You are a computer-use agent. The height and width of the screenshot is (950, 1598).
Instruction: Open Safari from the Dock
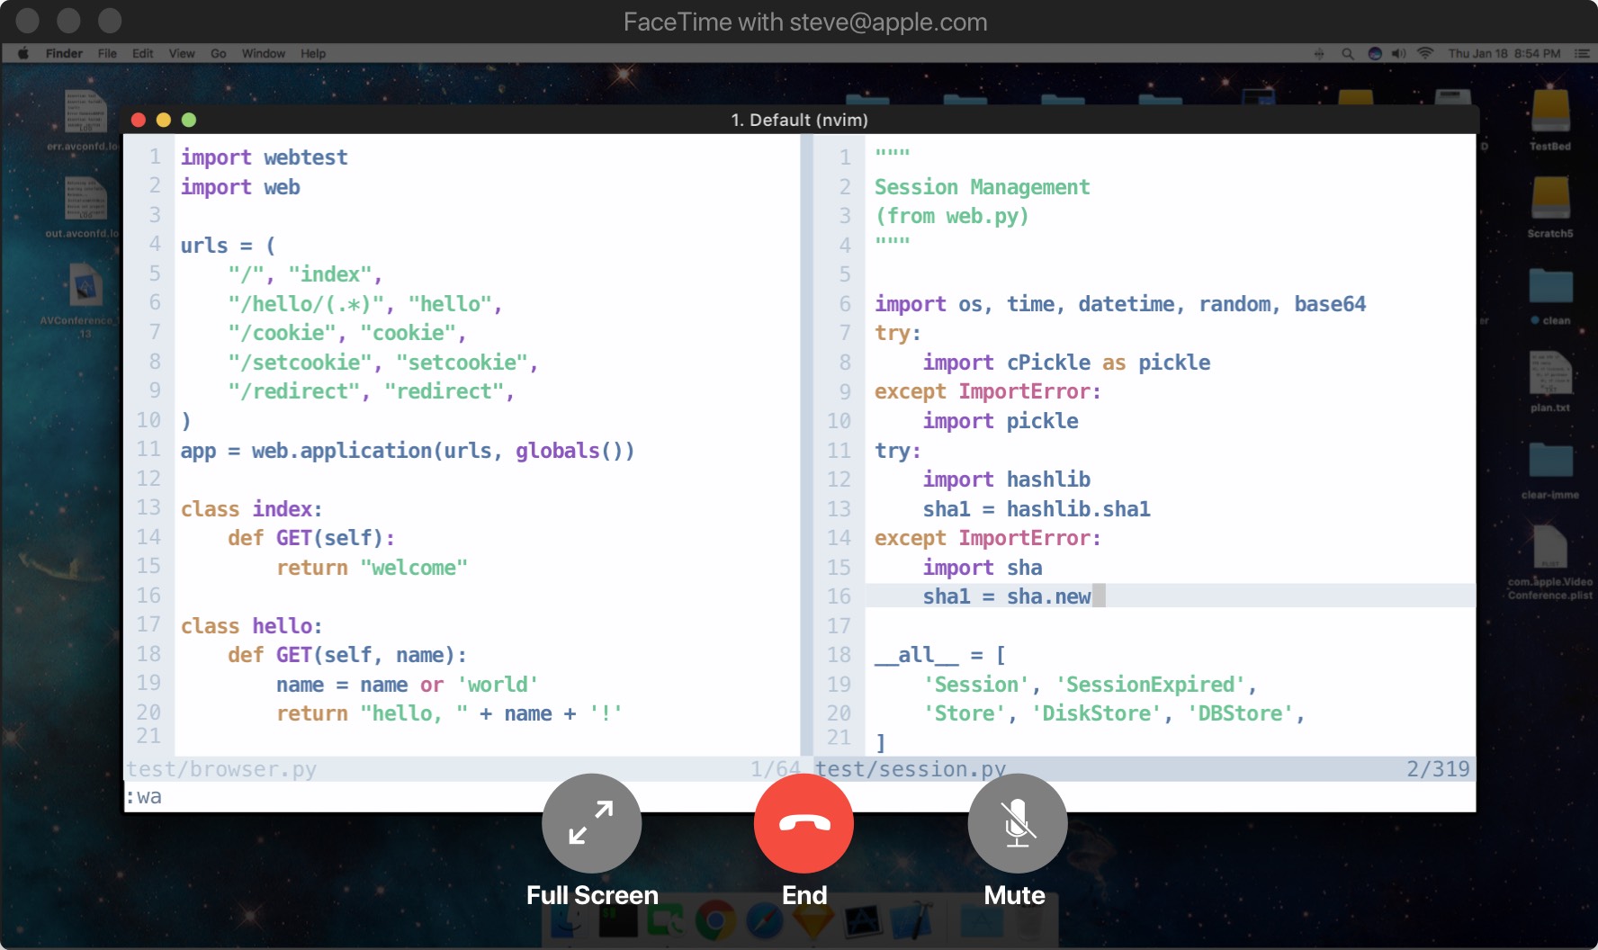(x=764, y=922)
